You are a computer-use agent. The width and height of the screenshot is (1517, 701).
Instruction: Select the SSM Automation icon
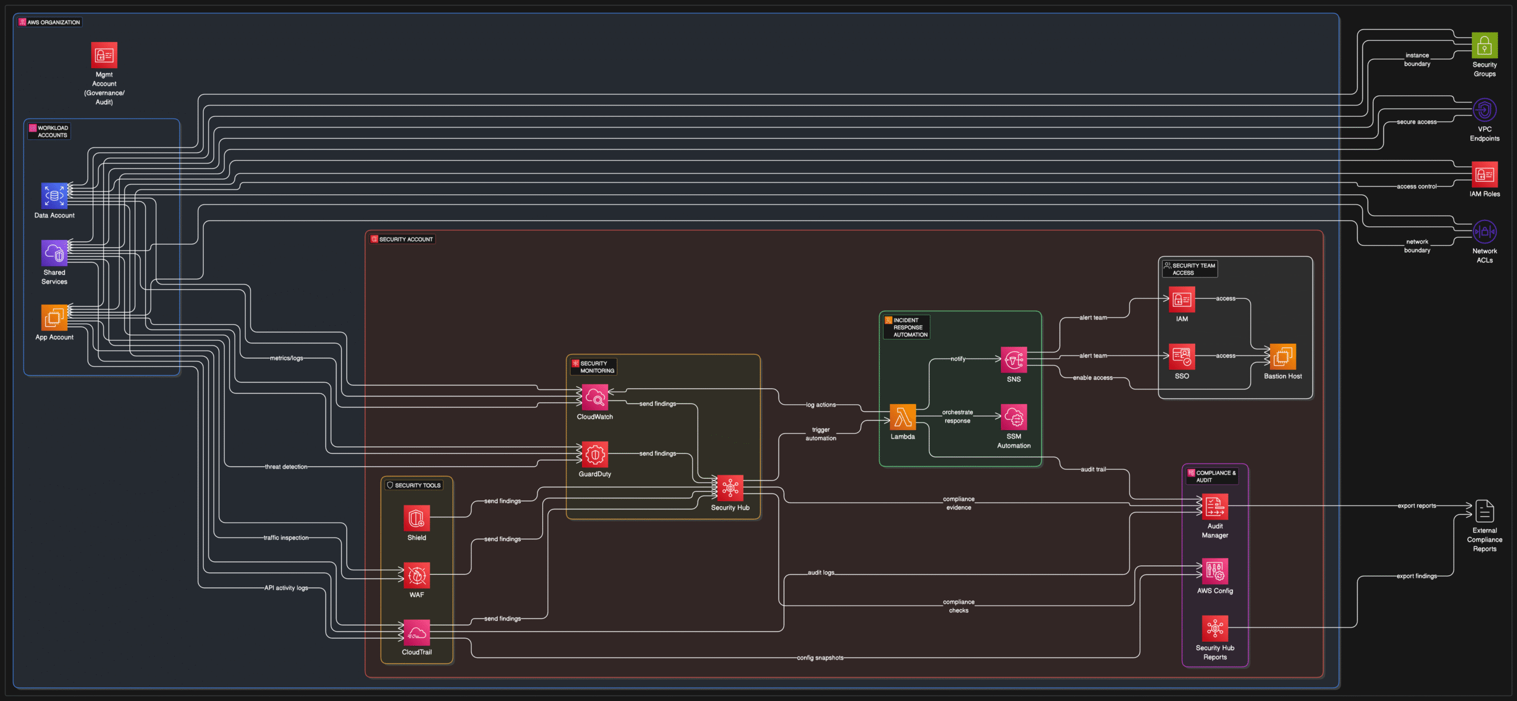pyautogui.click(x=1013, y=417)
